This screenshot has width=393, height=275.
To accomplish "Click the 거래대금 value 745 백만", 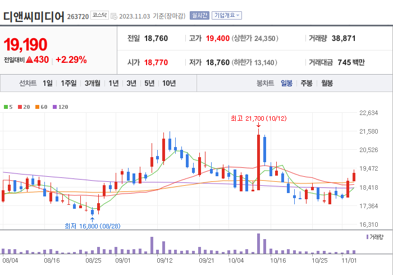I will point(351,62).
